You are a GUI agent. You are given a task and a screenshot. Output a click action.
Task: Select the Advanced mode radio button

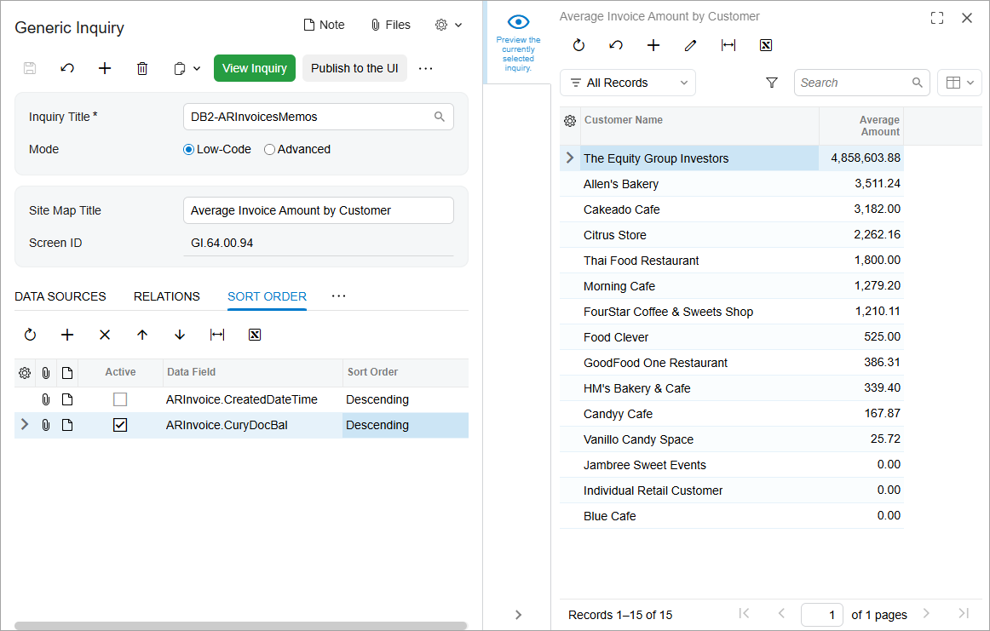(270, 150)
